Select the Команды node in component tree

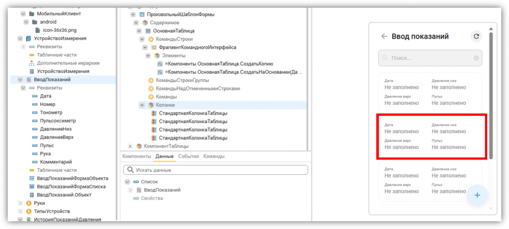coord(167,97)
